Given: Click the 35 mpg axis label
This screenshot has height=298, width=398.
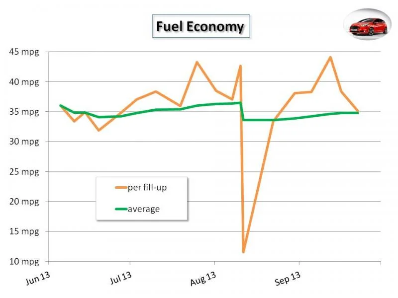Looking at the screenshot, I should [24, 112].
